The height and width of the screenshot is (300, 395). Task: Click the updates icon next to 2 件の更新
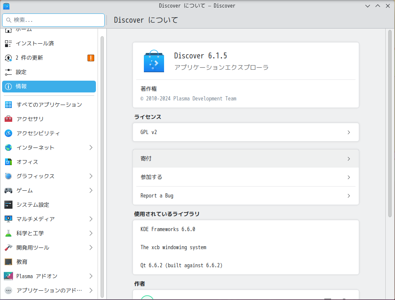click(x=8, y=58)
